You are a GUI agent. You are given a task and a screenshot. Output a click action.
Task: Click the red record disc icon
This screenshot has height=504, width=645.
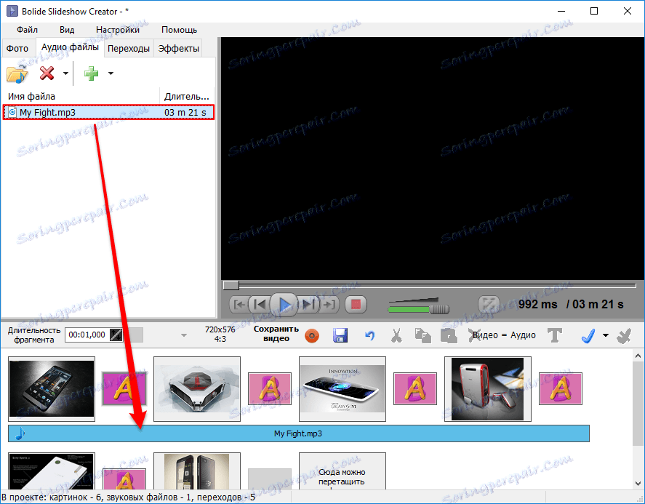click(x=311, y=335)
